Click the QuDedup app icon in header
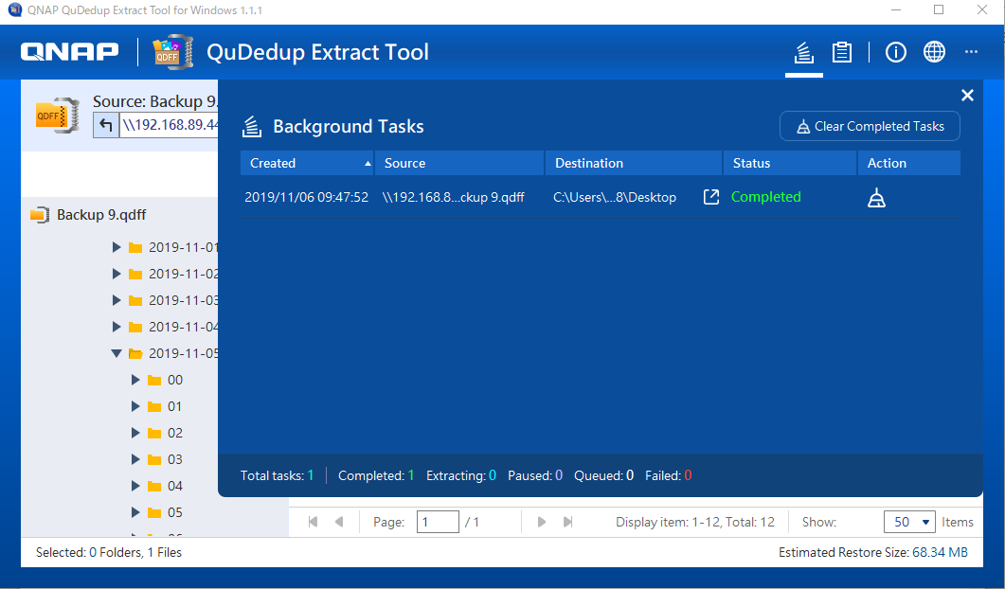The height and width of the screenshot is (589, 1005). click(173, 52)
